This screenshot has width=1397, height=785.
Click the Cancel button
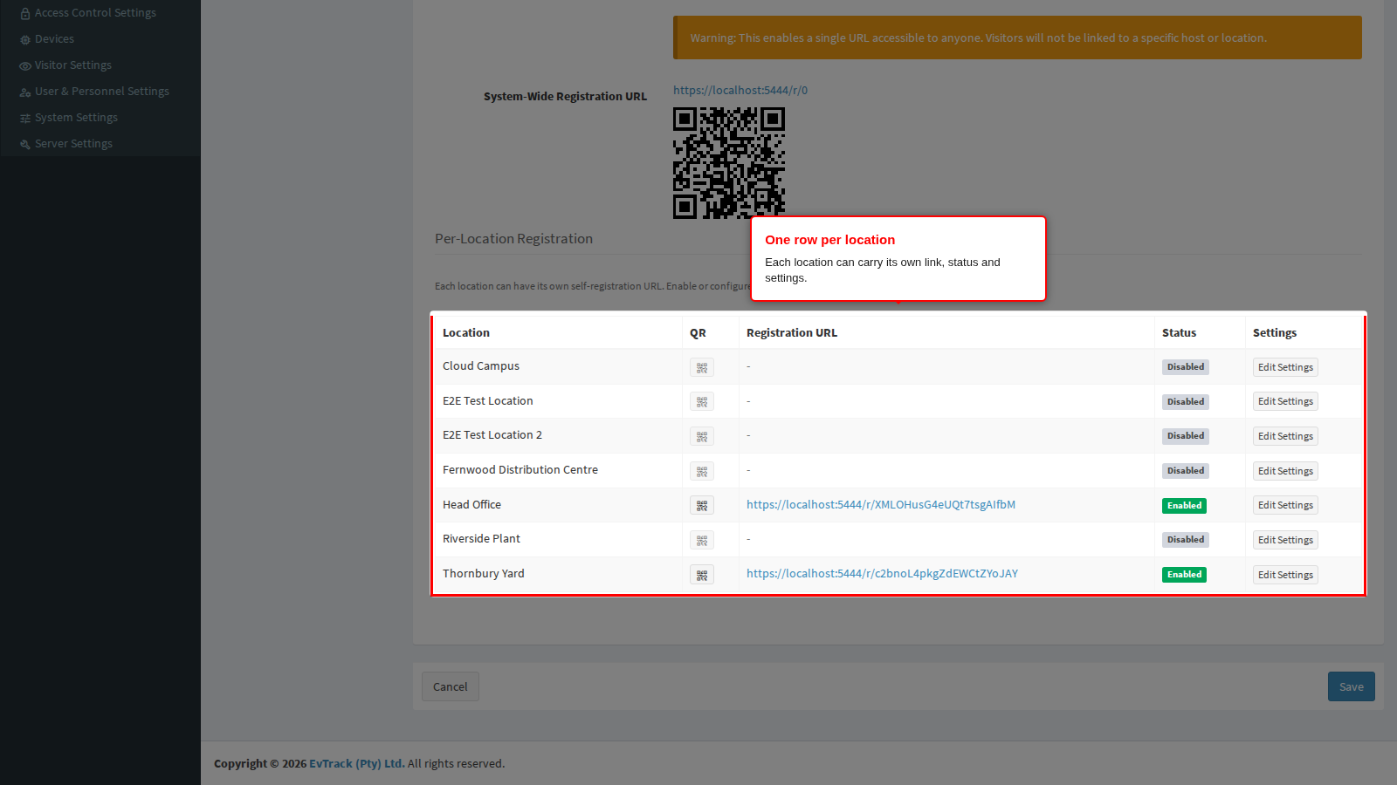(451, 686)
